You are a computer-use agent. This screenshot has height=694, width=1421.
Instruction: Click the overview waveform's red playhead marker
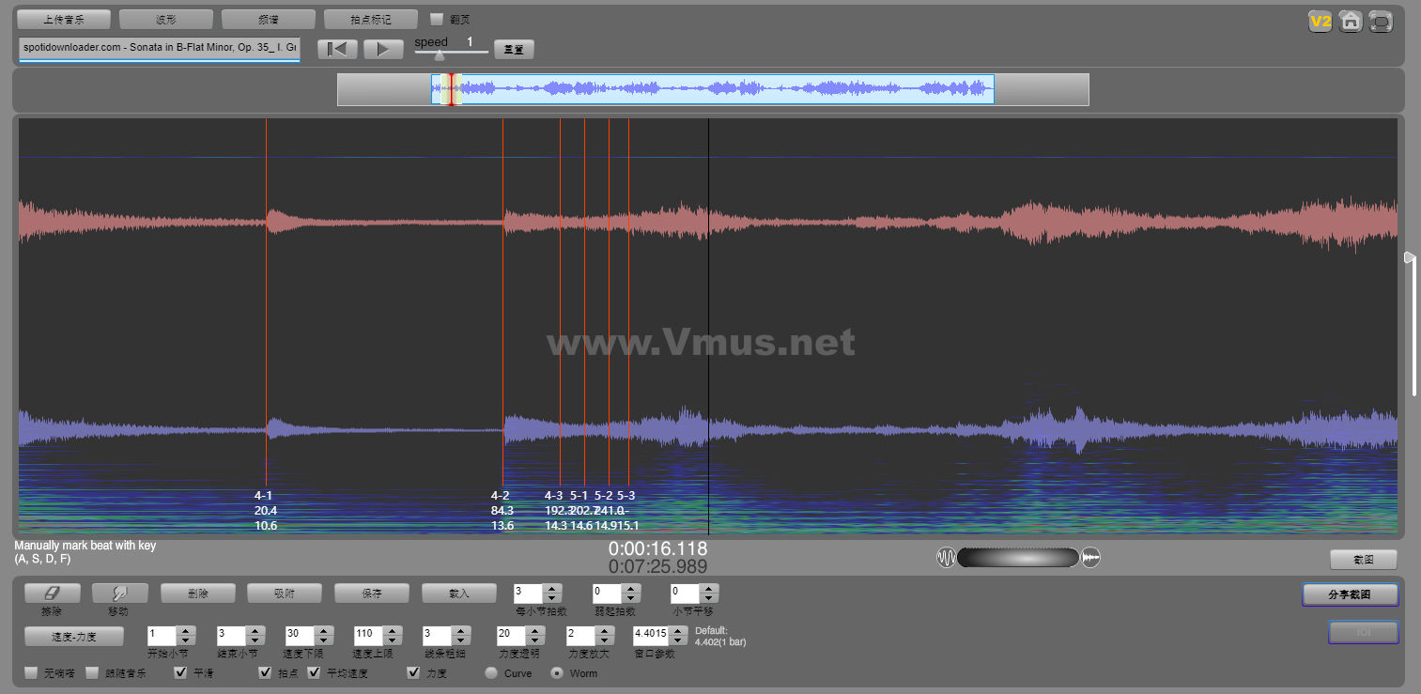point(452,89)
